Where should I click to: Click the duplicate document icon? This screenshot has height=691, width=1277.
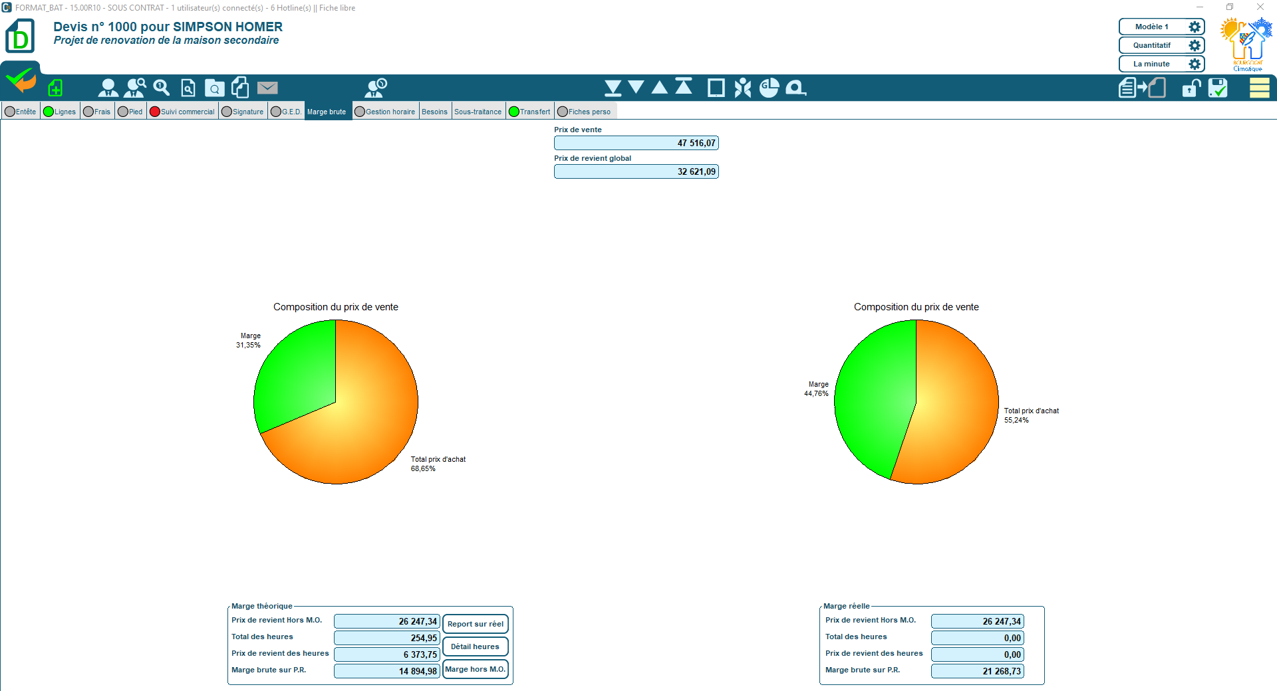click(x=240, y=88)
